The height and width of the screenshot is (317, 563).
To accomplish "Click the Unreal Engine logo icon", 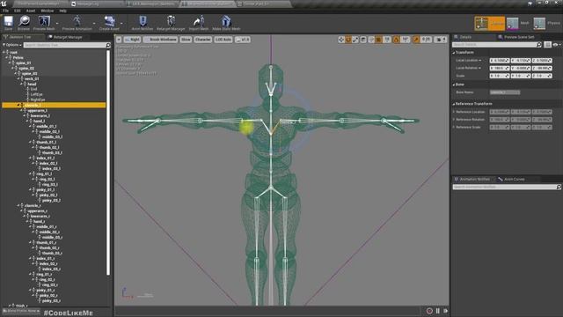I will coord(4,4).
